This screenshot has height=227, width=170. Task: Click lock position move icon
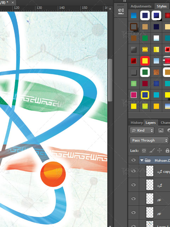[x=159, y=150]
